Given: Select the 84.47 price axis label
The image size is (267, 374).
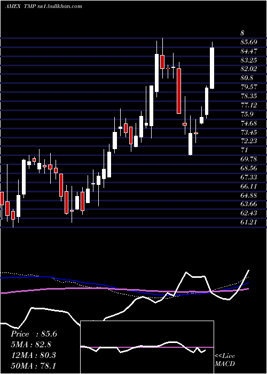Looking at the screenshot, I should tap(249, 51).
